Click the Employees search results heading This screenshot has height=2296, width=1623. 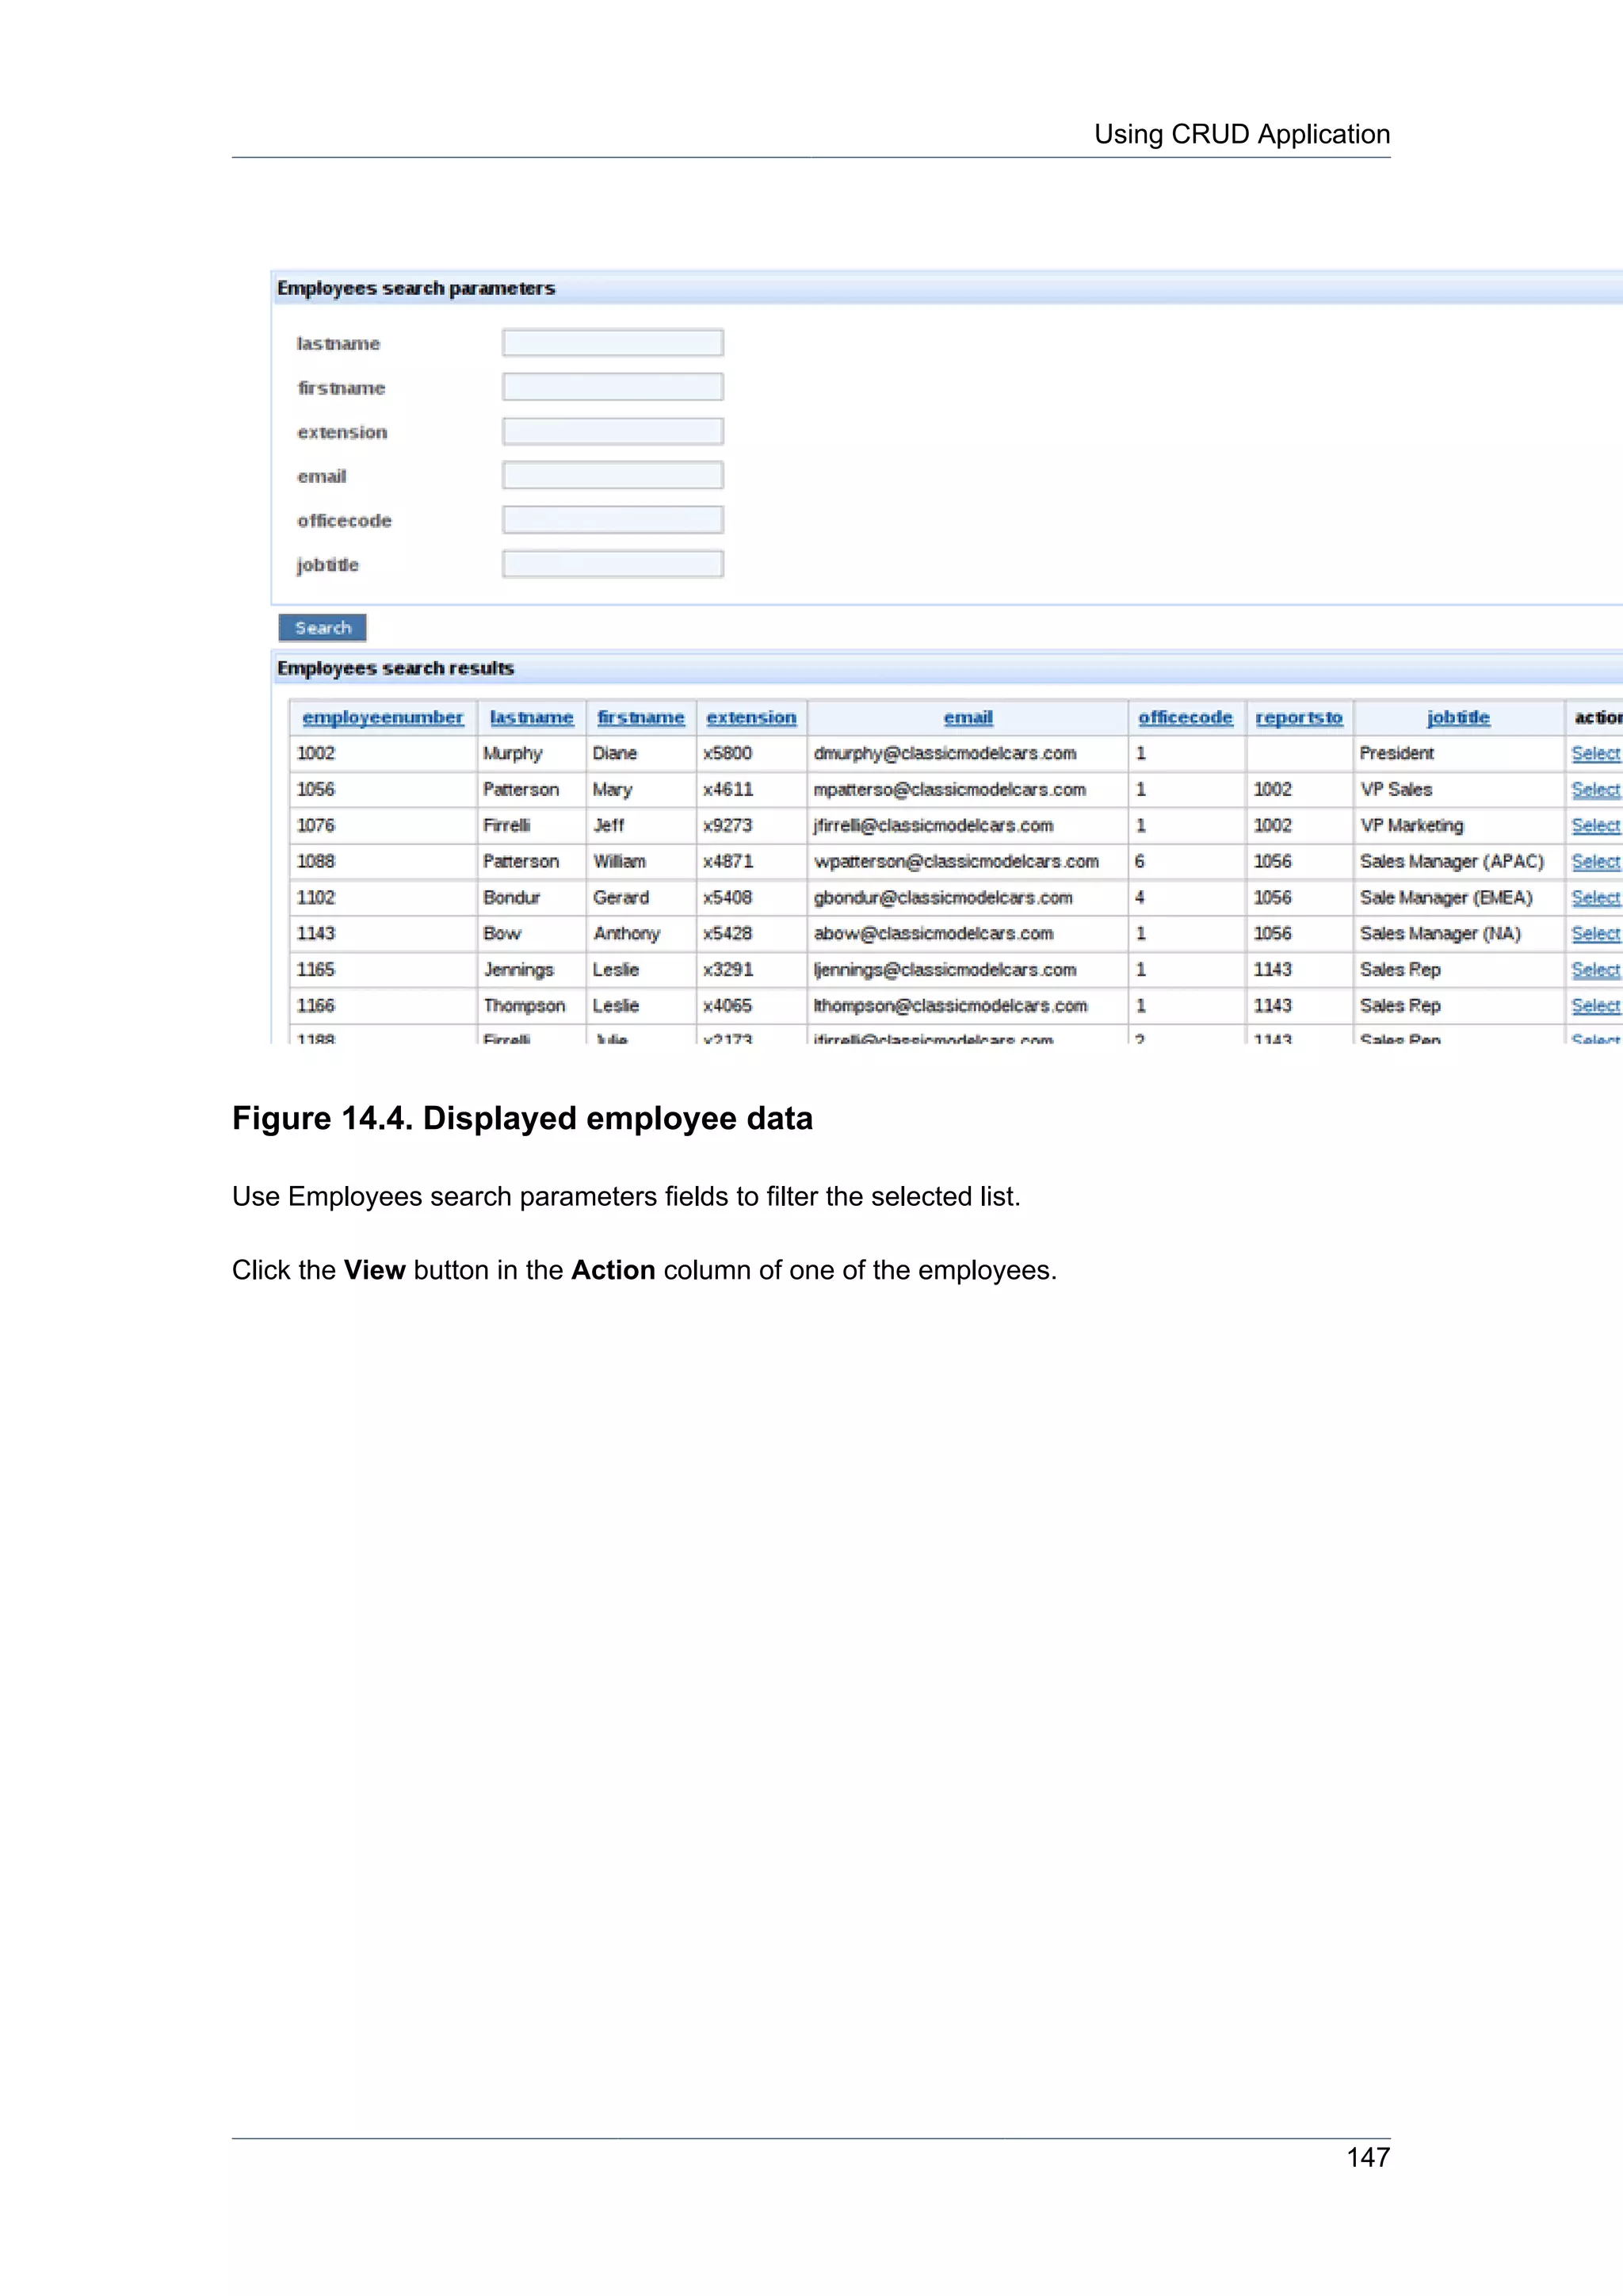click(x=395, y=668)
